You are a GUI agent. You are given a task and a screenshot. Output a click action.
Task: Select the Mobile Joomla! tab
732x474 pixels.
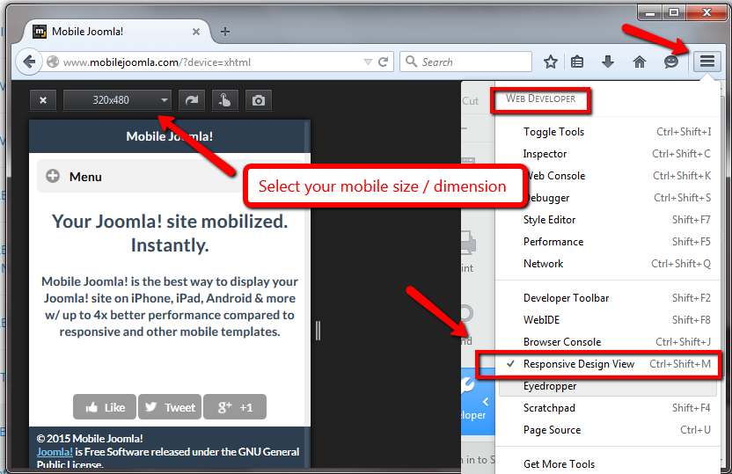(x=117, y=32)
